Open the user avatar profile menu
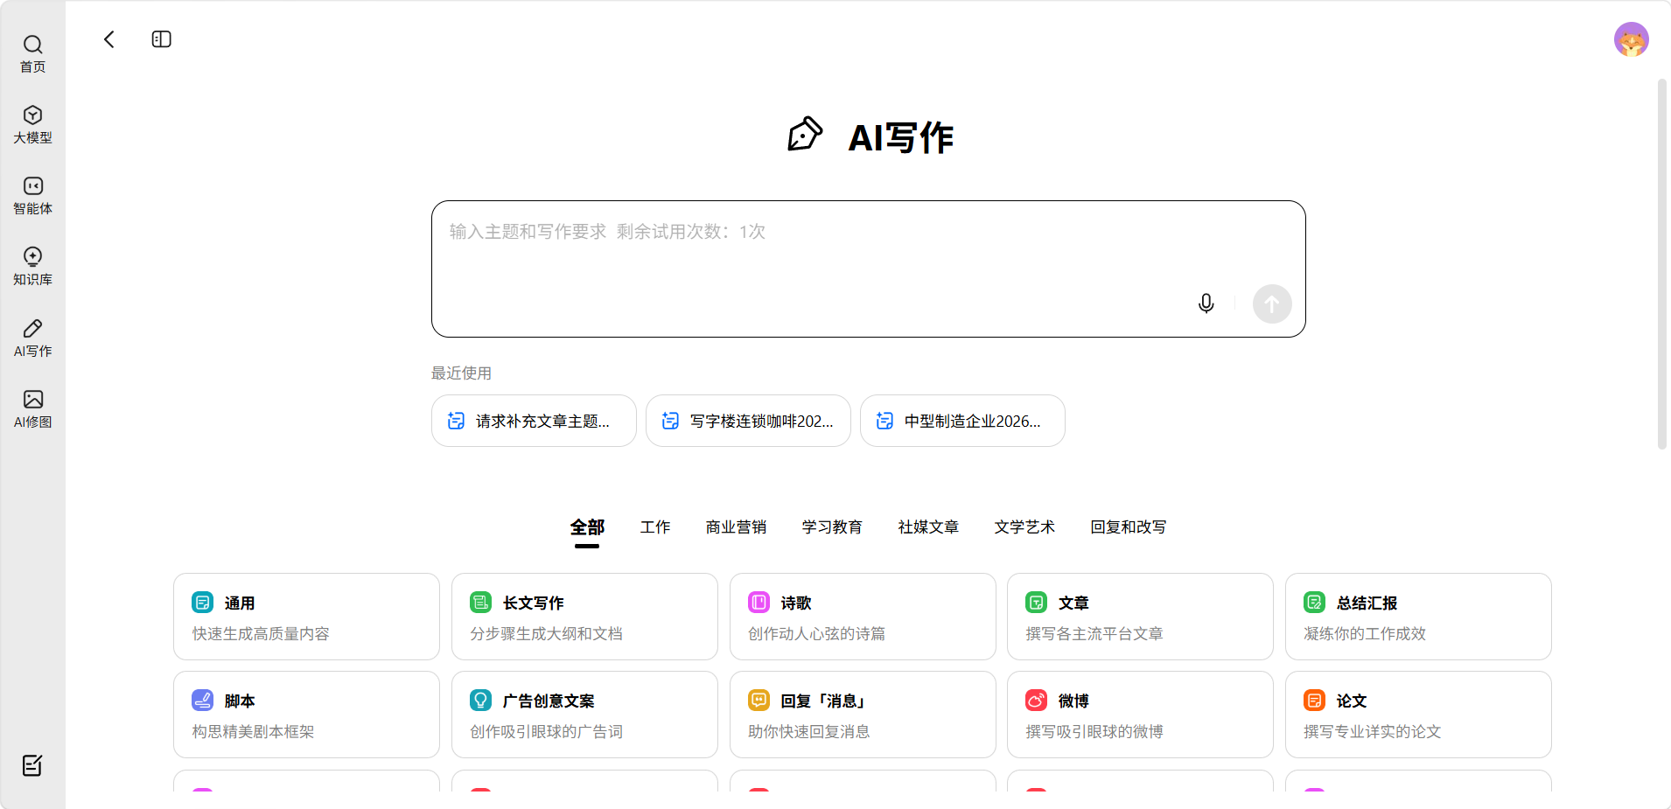This screenshot has height=809, width=1671. coord(1631,39)
